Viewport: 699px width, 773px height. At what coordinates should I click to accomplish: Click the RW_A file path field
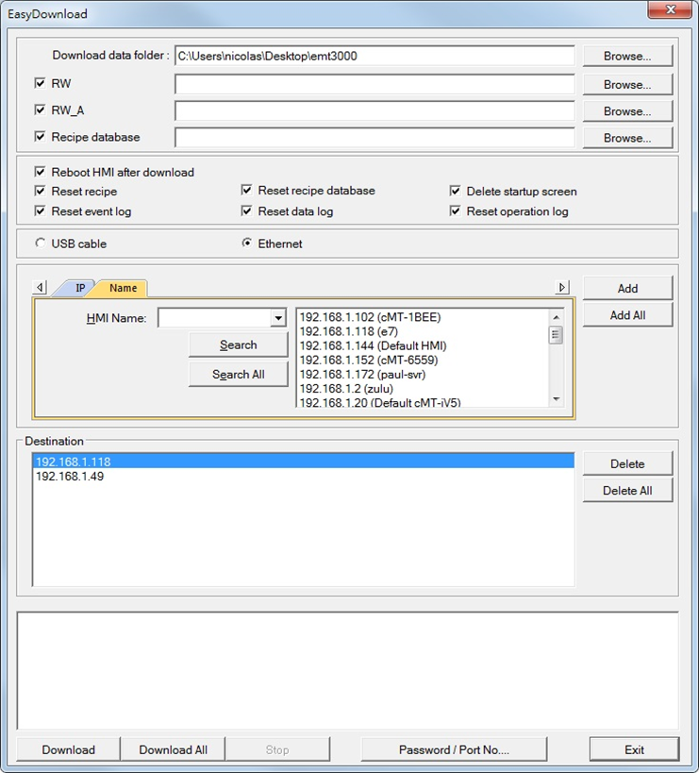click(x=374, y=111)
